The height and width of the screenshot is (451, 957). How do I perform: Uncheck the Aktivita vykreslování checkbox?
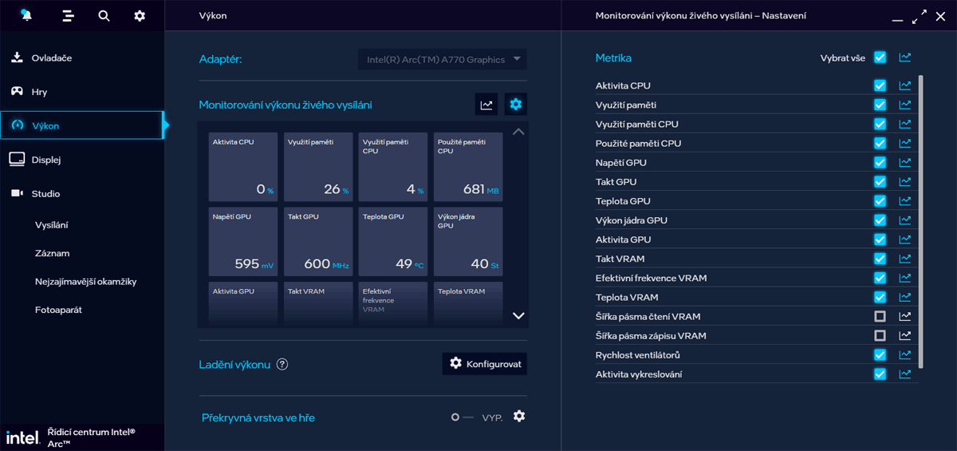coord(880,374)
